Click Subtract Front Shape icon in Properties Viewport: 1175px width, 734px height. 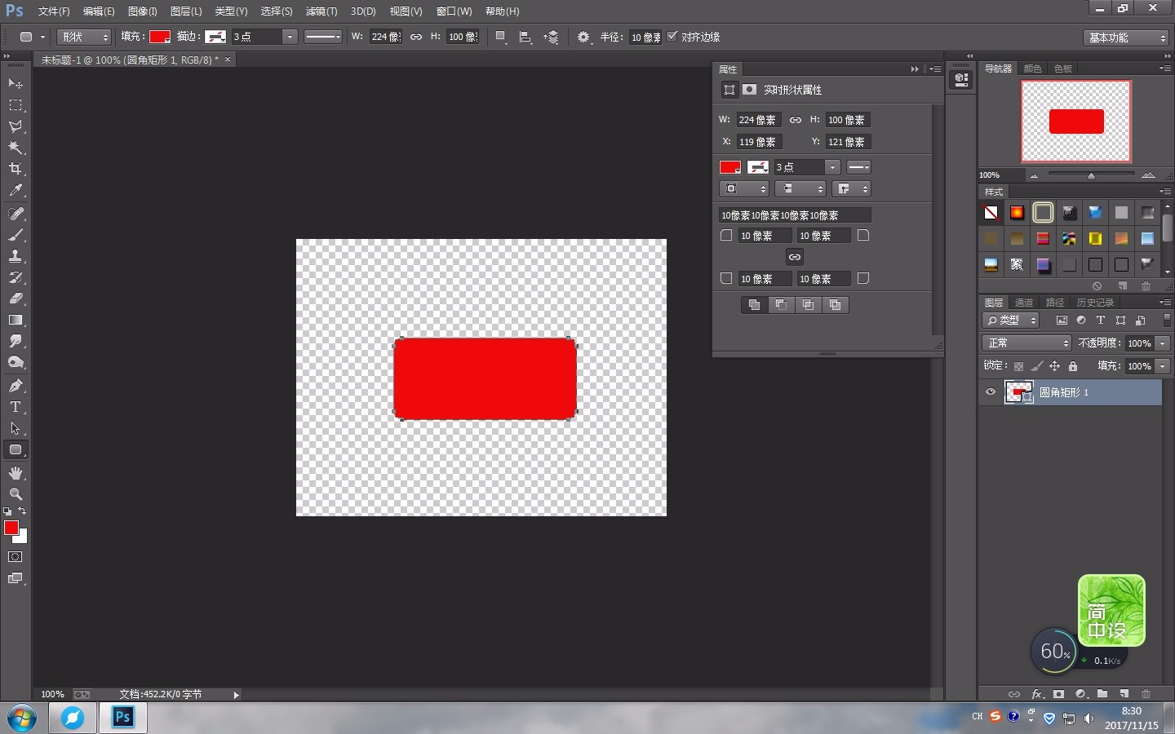pyautogui.click(x=781, y=305)
